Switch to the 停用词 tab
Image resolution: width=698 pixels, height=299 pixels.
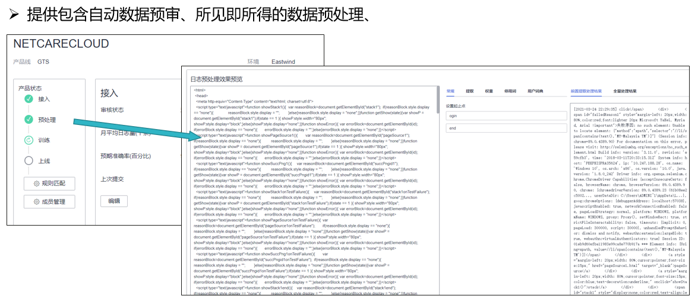point(511,91)
